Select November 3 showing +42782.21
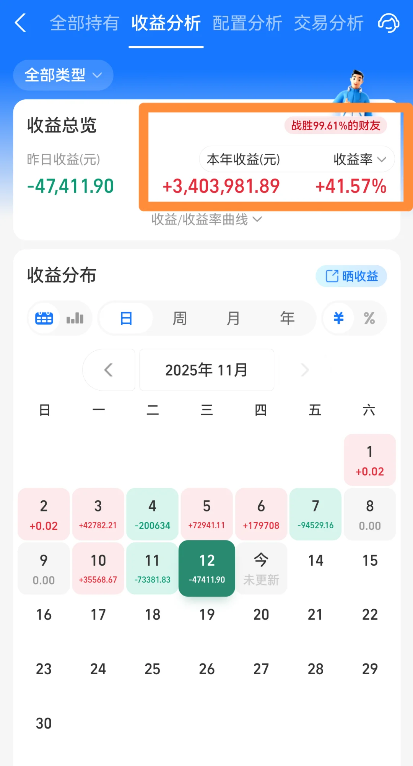Image resolution: width=413 pixels, height=766 pixels. pyautogui.click(x=98, y=514)
